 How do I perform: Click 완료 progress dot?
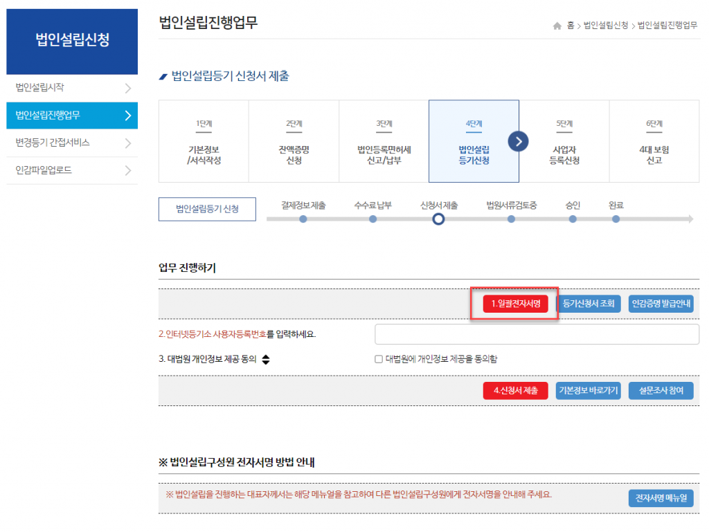click(x=616, y=219)
